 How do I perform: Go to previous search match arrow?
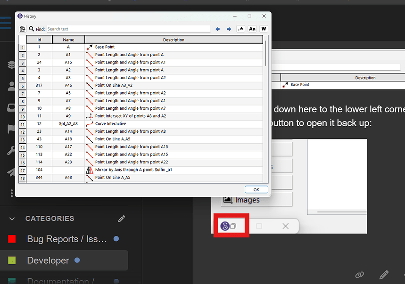coord(217,29)
